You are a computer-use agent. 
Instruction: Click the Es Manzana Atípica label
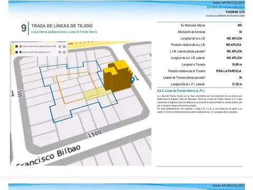point(193,25)
